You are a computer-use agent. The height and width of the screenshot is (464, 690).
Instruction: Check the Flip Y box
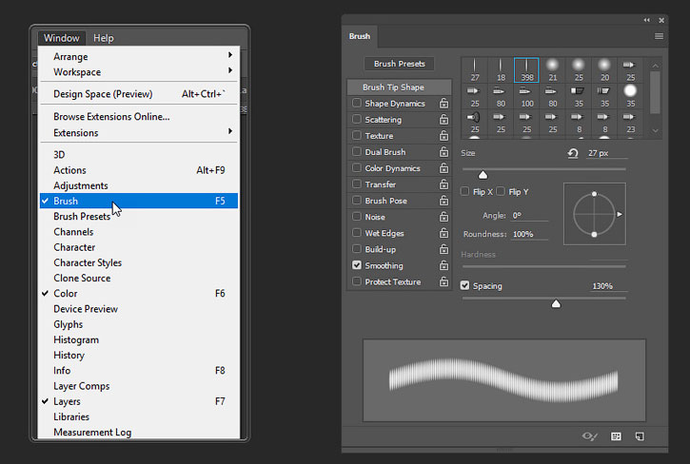[x=501, y=191]
